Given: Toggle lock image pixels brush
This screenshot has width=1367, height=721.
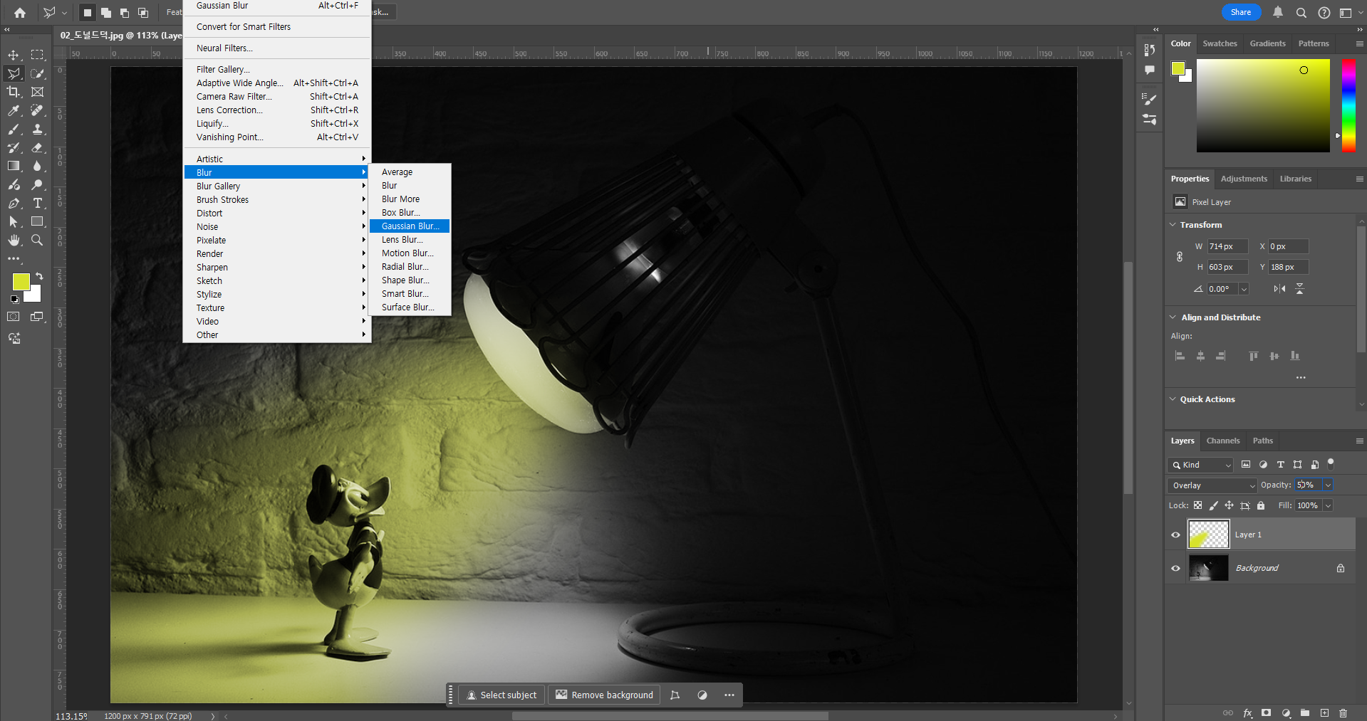Looking at the screenshot, I should pos(1213,505).
